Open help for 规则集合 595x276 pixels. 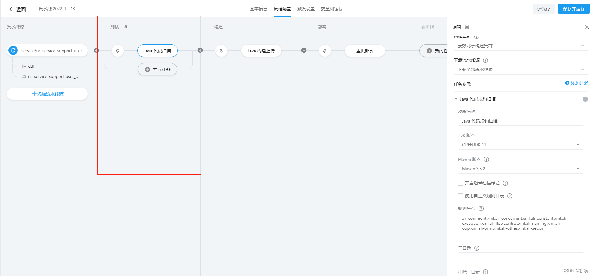(481, 209)
